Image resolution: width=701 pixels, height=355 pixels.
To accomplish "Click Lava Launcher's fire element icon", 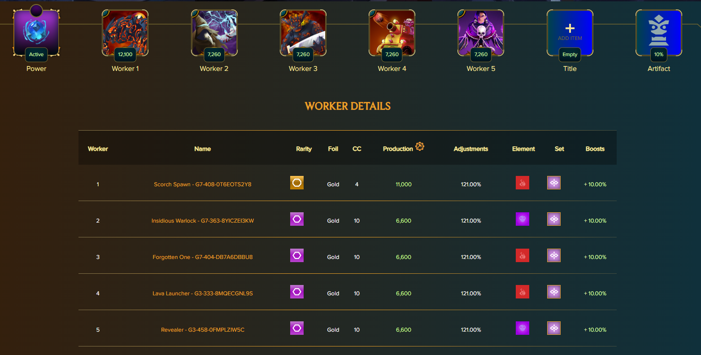I will coord(522,292).
